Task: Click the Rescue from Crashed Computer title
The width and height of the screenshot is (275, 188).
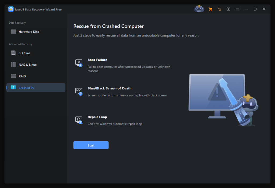Action: pyautogui.click(x=108, y=26)
